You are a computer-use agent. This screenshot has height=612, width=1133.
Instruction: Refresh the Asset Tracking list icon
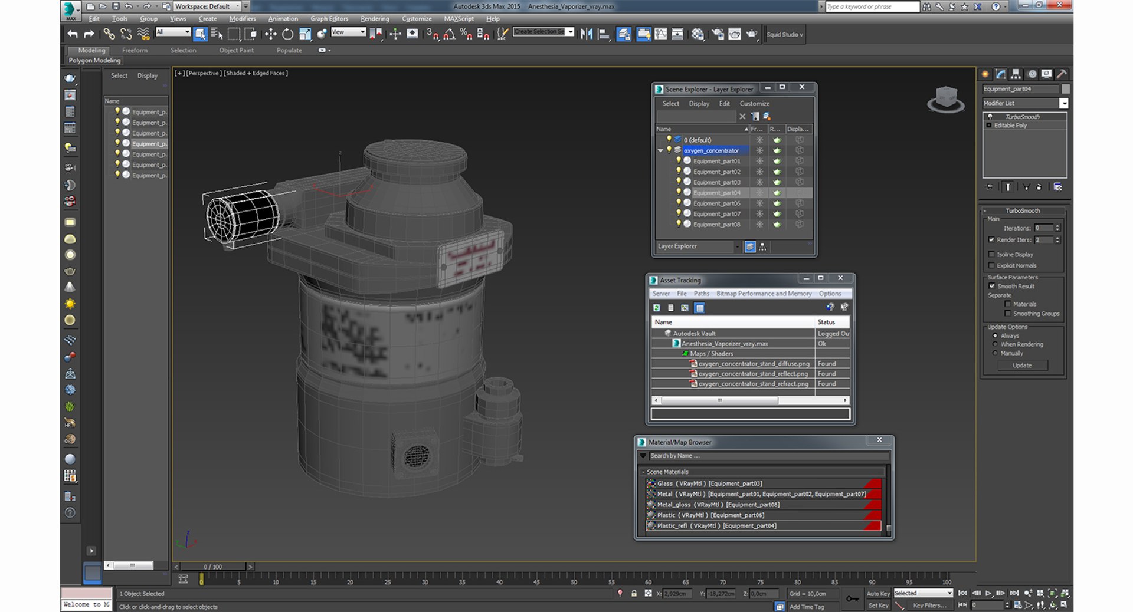tap(656, 308)
